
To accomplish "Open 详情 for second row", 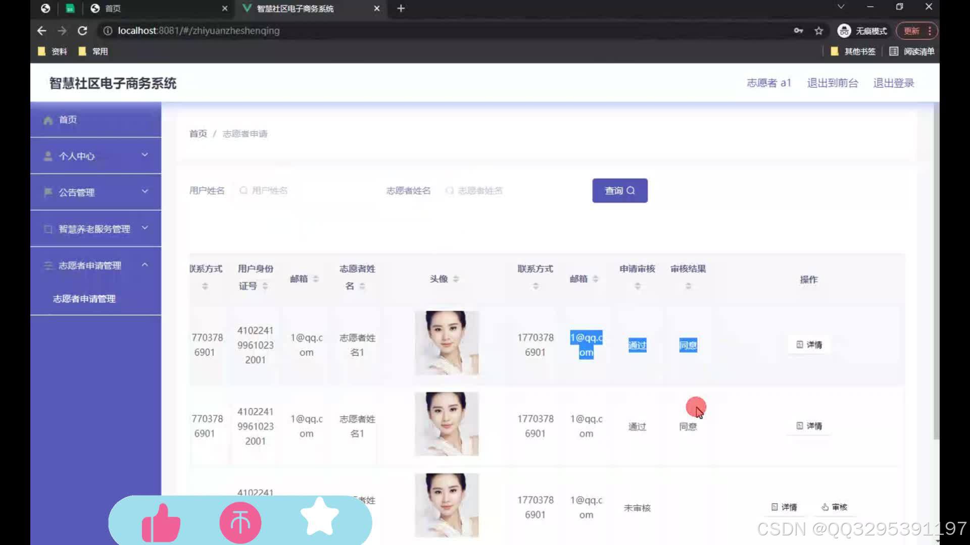I will tap(809, 426).
